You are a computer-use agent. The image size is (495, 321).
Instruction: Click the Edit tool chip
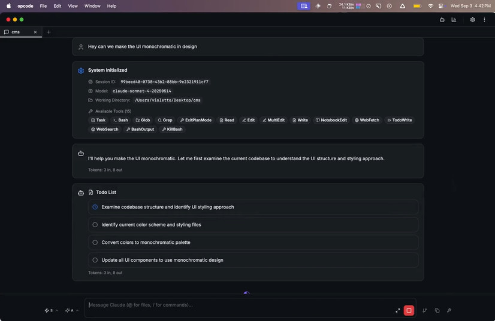[249, 120]
